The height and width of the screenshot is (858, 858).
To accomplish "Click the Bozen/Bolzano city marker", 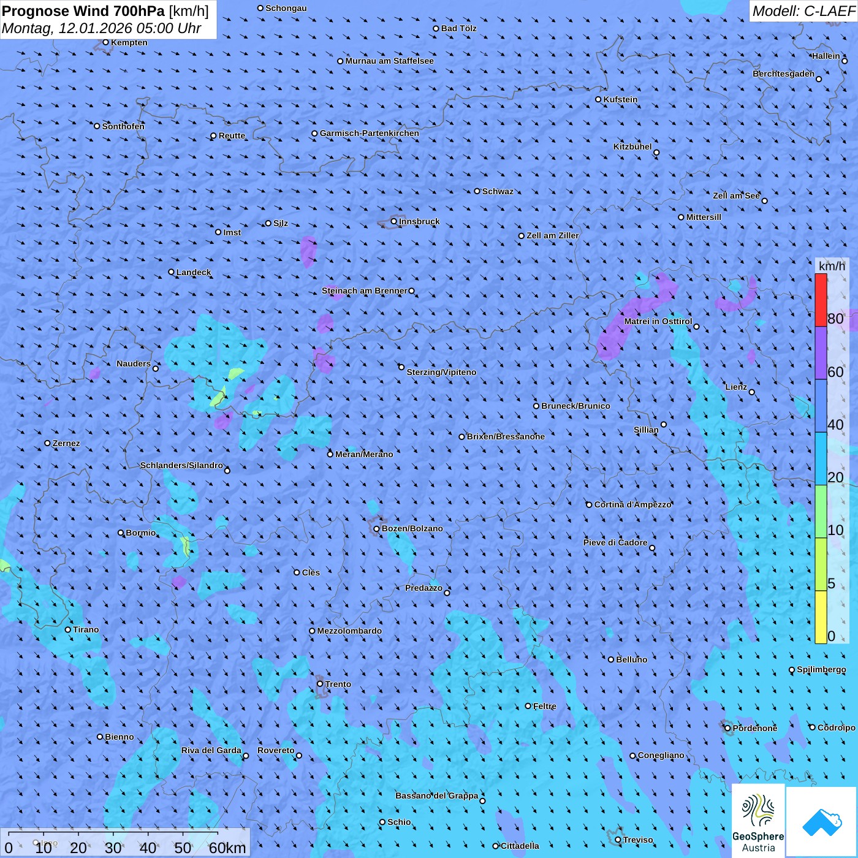I will (376, 529).
